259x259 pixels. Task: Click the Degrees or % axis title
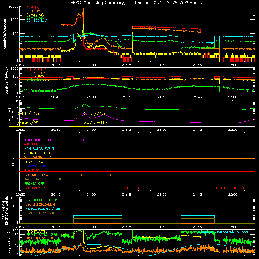click(x=8, y=242)
